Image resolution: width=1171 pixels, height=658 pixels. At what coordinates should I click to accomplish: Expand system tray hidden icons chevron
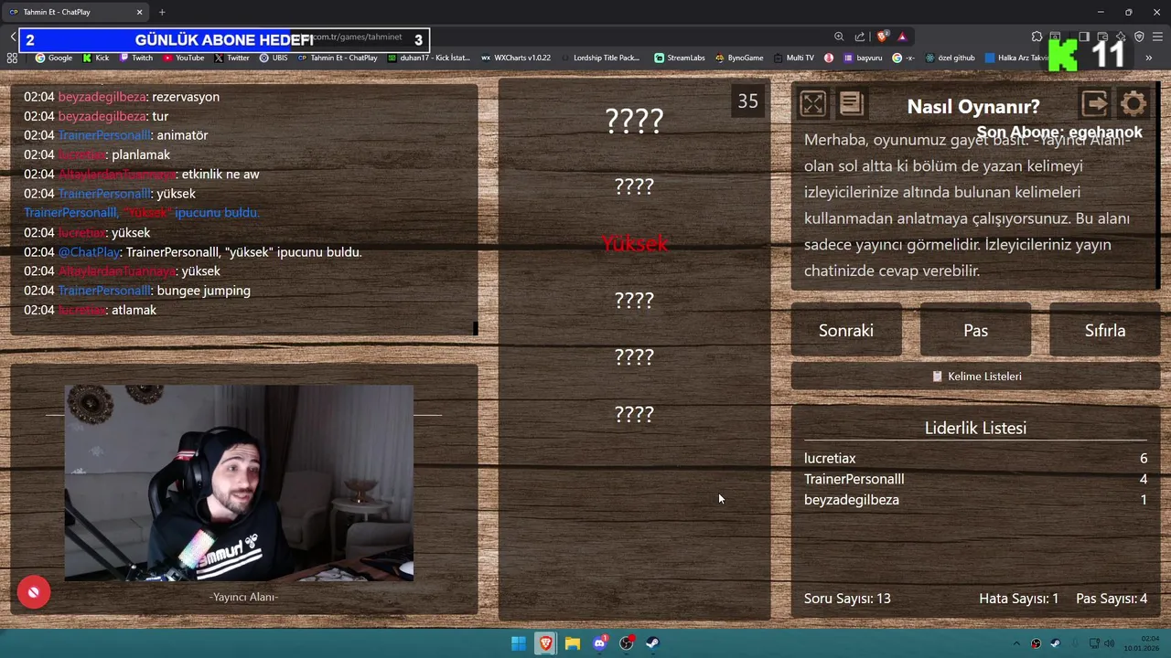click(1016, 643)
